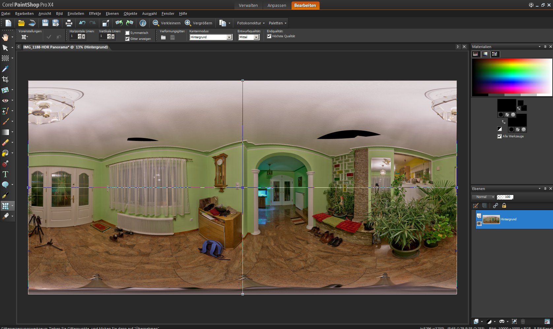Select the Crop tool
The image size is (553, 329).
(x=5, y=79)
